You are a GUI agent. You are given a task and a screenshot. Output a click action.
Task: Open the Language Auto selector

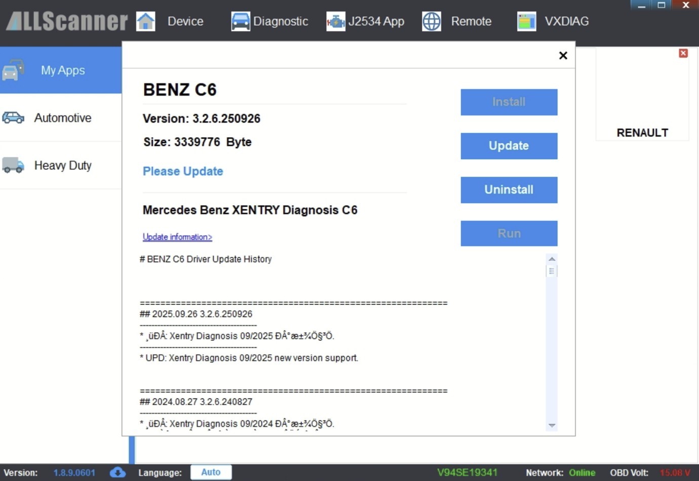(211, 472)
